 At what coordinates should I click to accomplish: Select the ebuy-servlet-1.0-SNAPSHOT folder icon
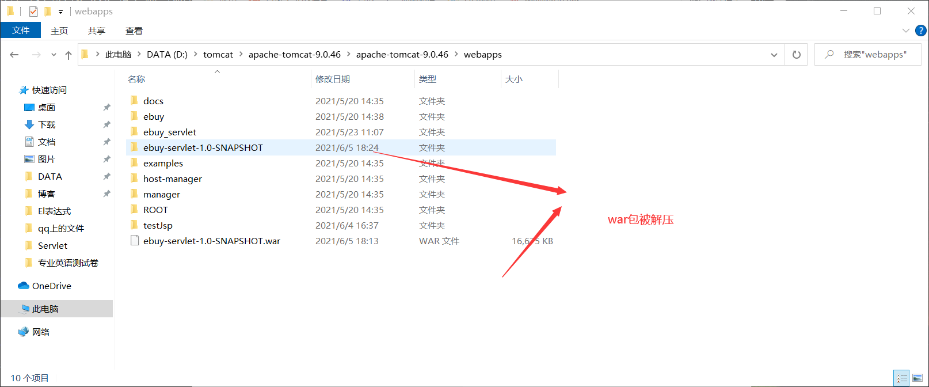pos(134,147)
